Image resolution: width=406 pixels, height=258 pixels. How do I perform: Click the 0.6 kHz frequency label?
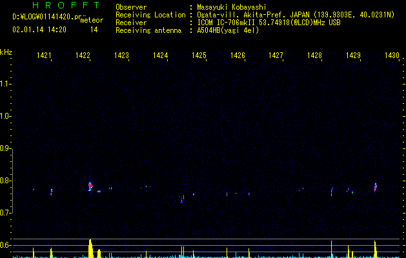[x=5, y=245]
